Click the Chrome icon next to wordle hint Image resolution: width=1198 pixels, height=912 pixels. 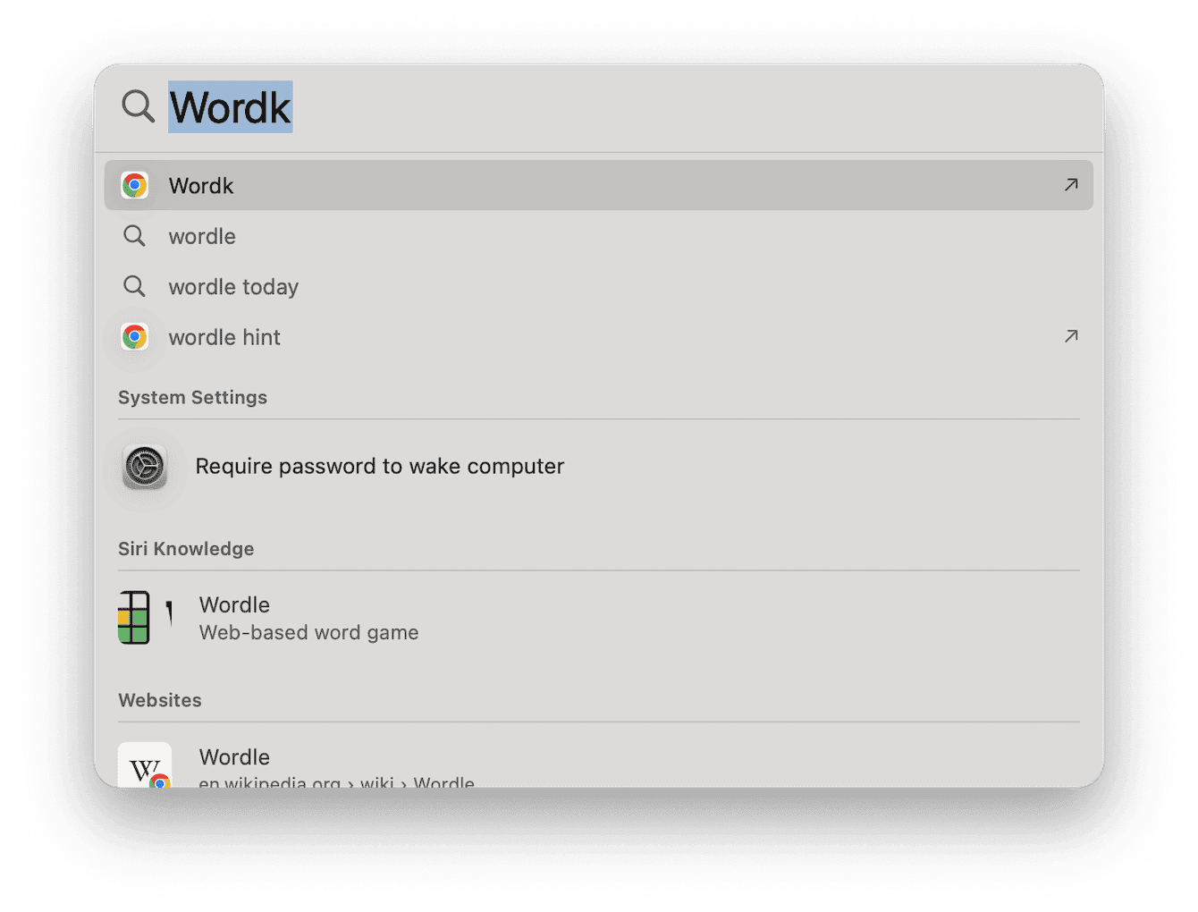[x=135, y=336]
